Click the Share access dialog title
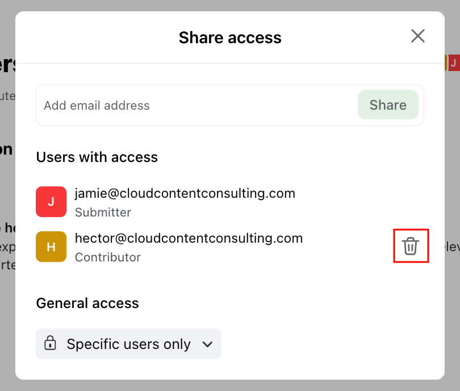Image resolution: width=460 pixels, height=391 pixels. (230, 38)
